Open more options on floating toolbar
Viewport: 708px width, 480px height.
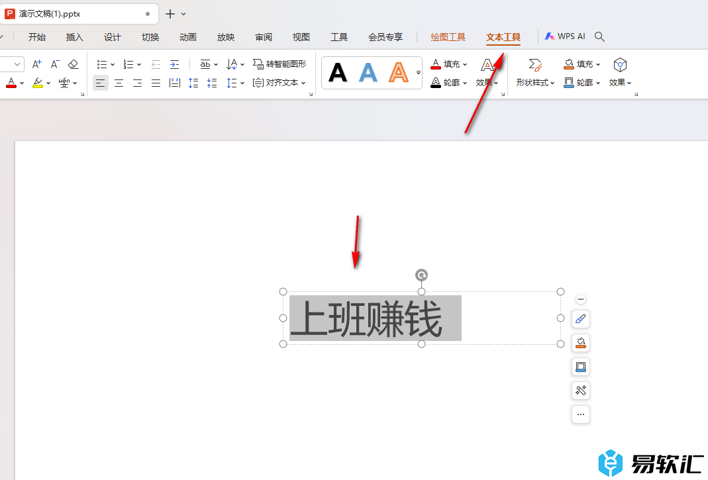tap(581, 414)
